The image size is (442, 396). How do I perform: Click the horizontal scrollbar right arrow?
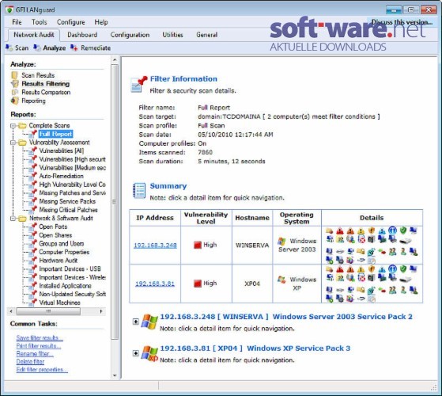point(101,311)
